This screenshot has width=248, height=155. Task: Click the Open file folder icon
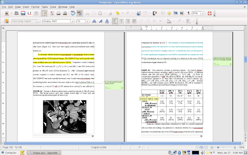point(16,13)
